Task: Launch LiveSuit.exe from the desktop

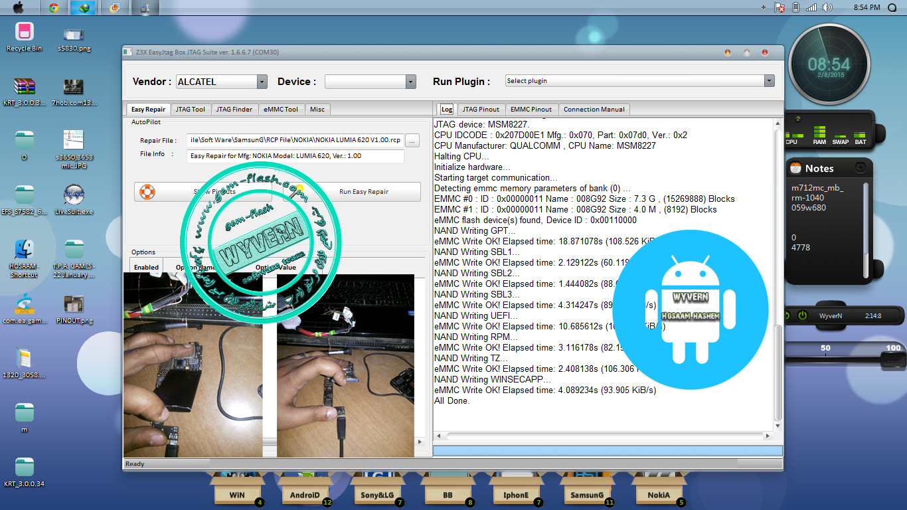Action: point(74,200)
